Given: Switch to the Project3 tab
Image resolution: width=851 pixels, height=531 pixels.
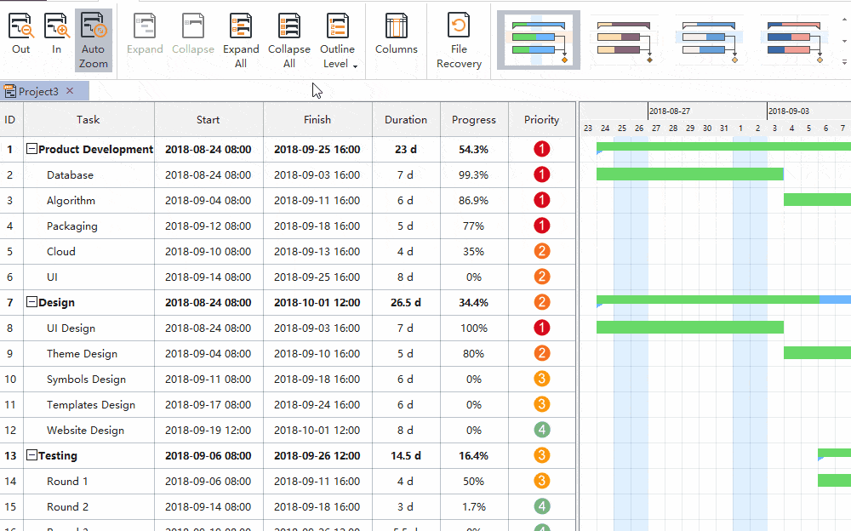Looking at the screenshot, I should click(37, 91).
